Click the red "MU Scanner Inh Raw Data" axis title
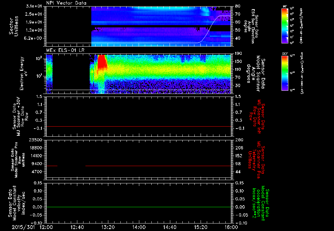Viewport: 334px width, 231px height. [257, 116]
